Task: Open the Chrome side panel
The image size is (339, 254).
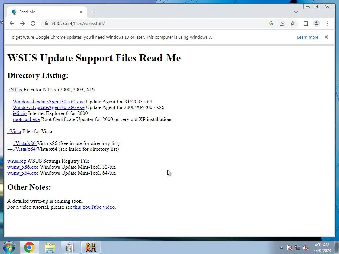Action: point(306,23)
